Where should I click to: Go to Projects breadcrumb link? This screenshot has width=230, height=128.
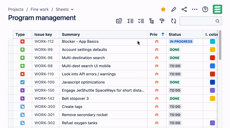click(x=16, y=9)
